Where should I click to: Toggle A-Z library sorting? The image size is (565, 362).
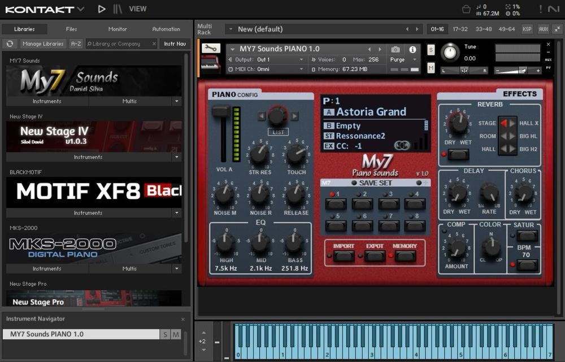(76, 43)
